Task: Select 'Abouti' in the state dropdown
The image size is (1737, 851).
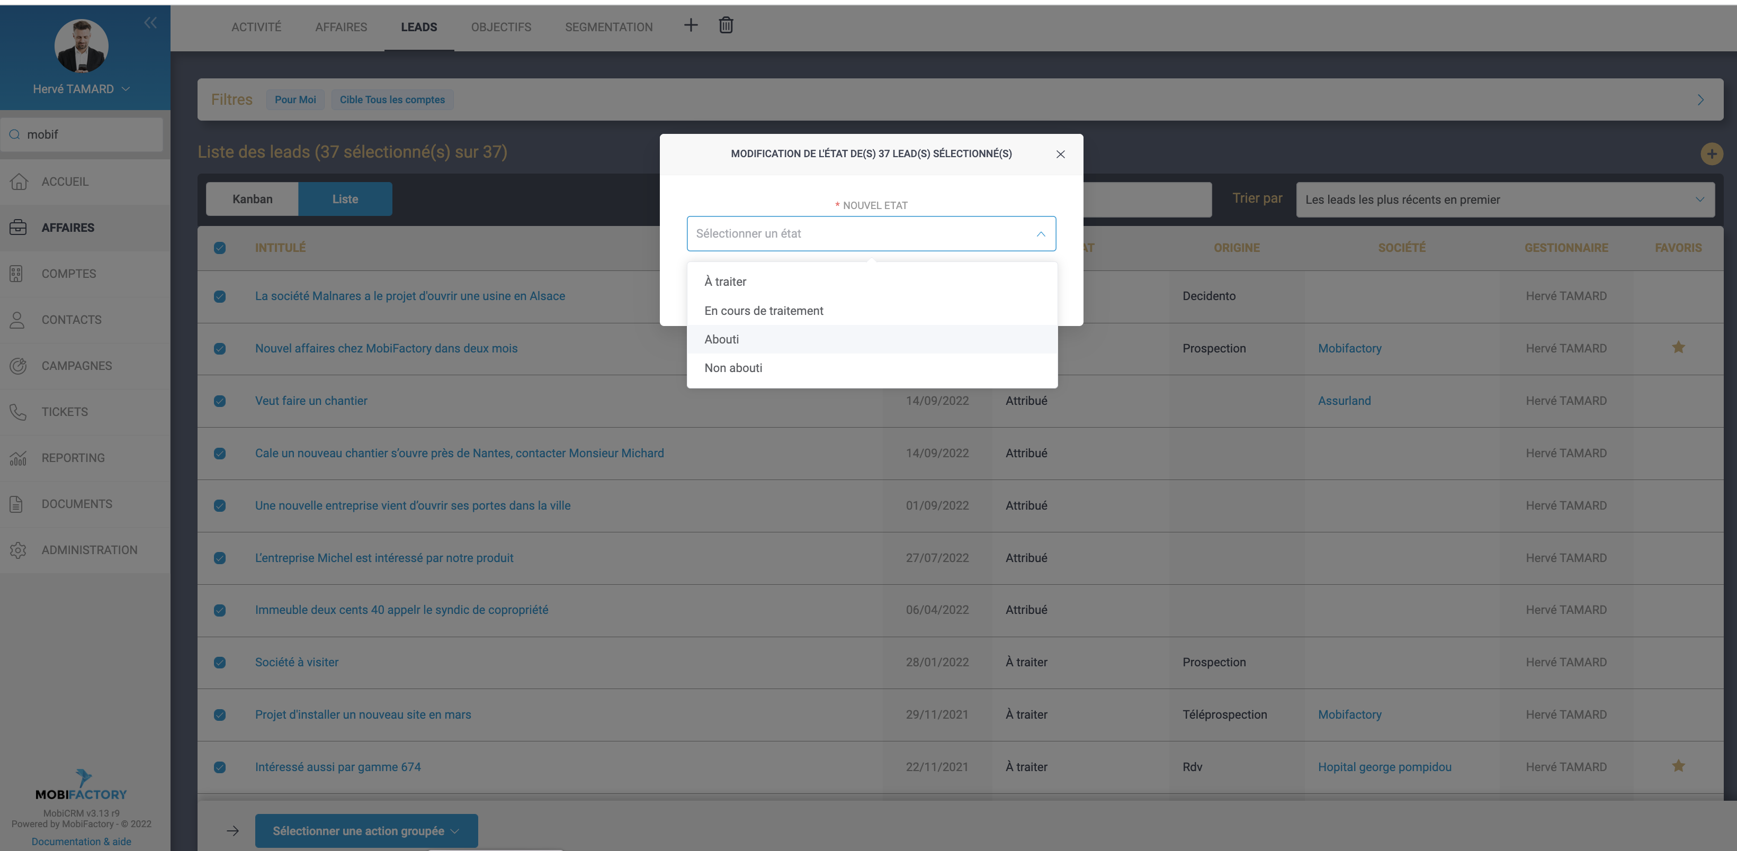Action: [721, 340]
